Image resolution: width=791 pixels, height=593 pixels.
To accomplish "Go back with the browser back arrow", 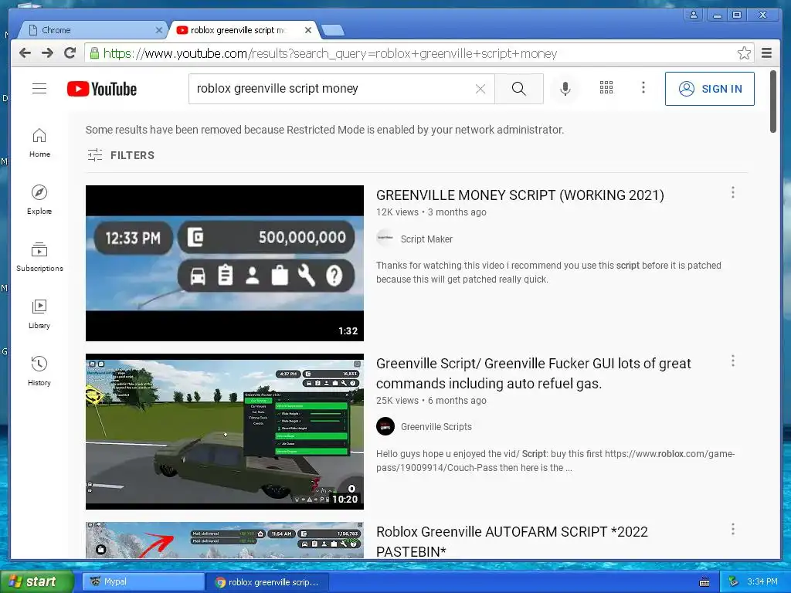I will coord(25,53).
